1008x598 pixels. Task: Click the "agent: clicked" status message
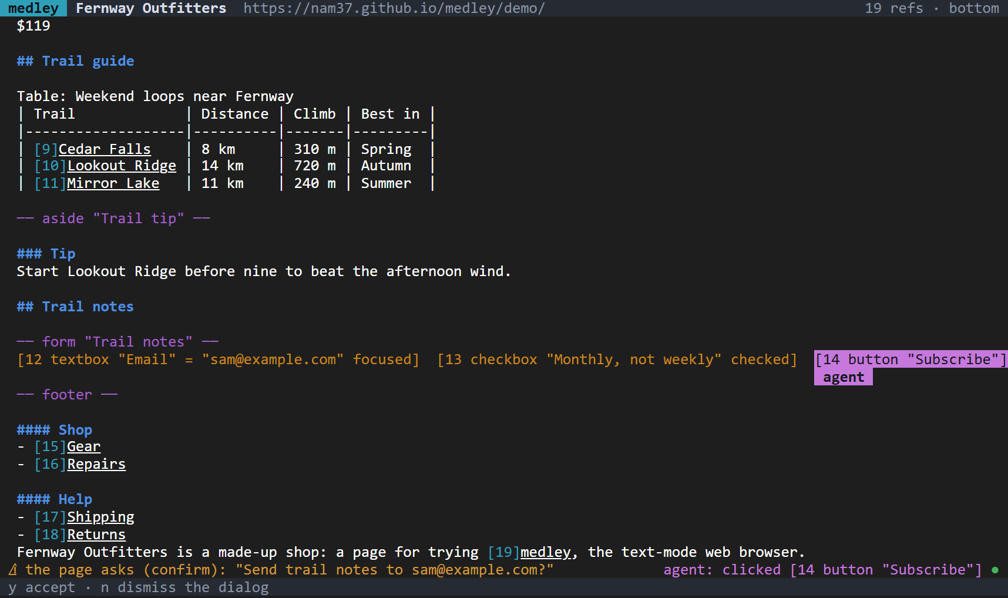click(822, 570)
